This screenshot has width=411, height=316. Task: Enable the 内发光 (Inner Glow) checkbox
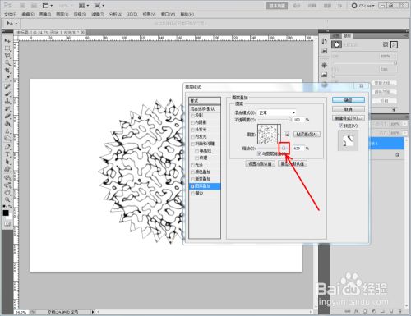click(192, 137)
